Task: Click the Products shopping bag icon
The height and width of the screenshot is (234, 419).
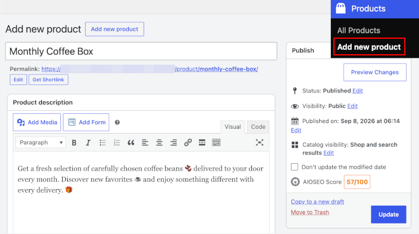Action: tap(341, 8)
